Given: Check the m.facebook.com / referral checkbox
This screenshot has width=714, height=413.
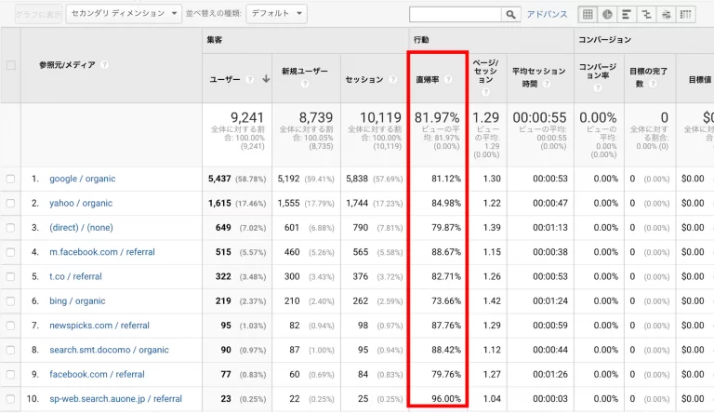Looking at the screenshot, I should tap(10, 252).
